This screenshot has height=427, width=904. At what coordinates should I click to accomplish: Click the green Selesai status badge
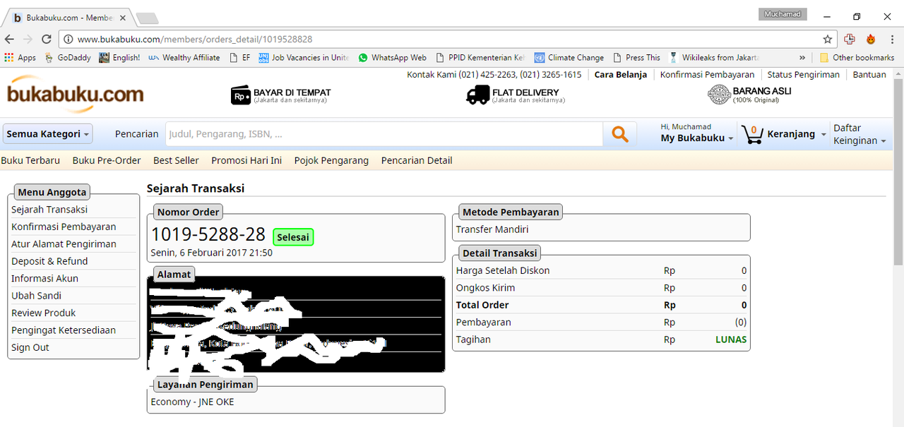coord(293,237)
